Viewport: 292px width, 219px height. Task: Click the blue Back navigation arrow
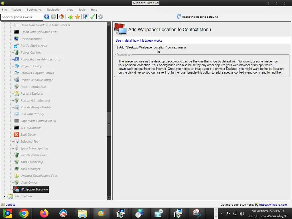(x=47, y=17)
